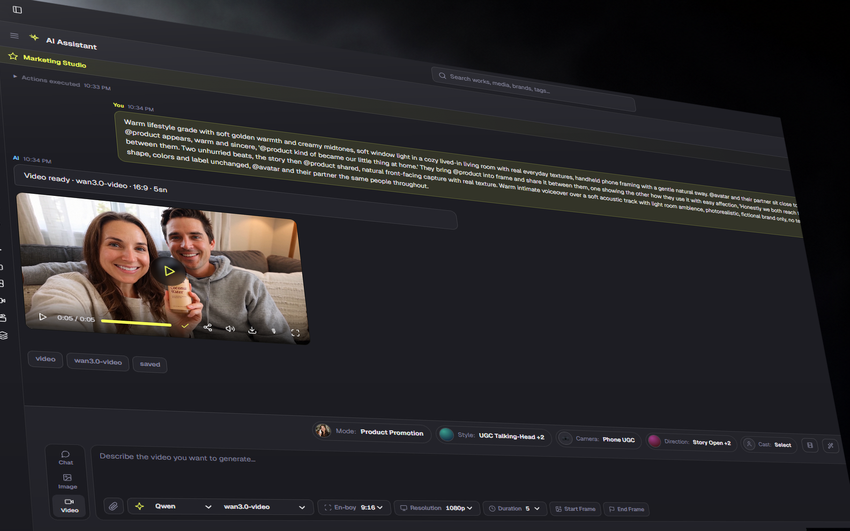Expand the Actions executed disclosure
850x531 pixels.
[x=15, y=77]
